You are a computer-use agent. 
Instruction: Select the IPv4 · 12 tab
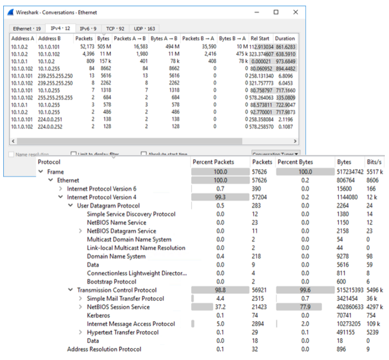(60, 28)
